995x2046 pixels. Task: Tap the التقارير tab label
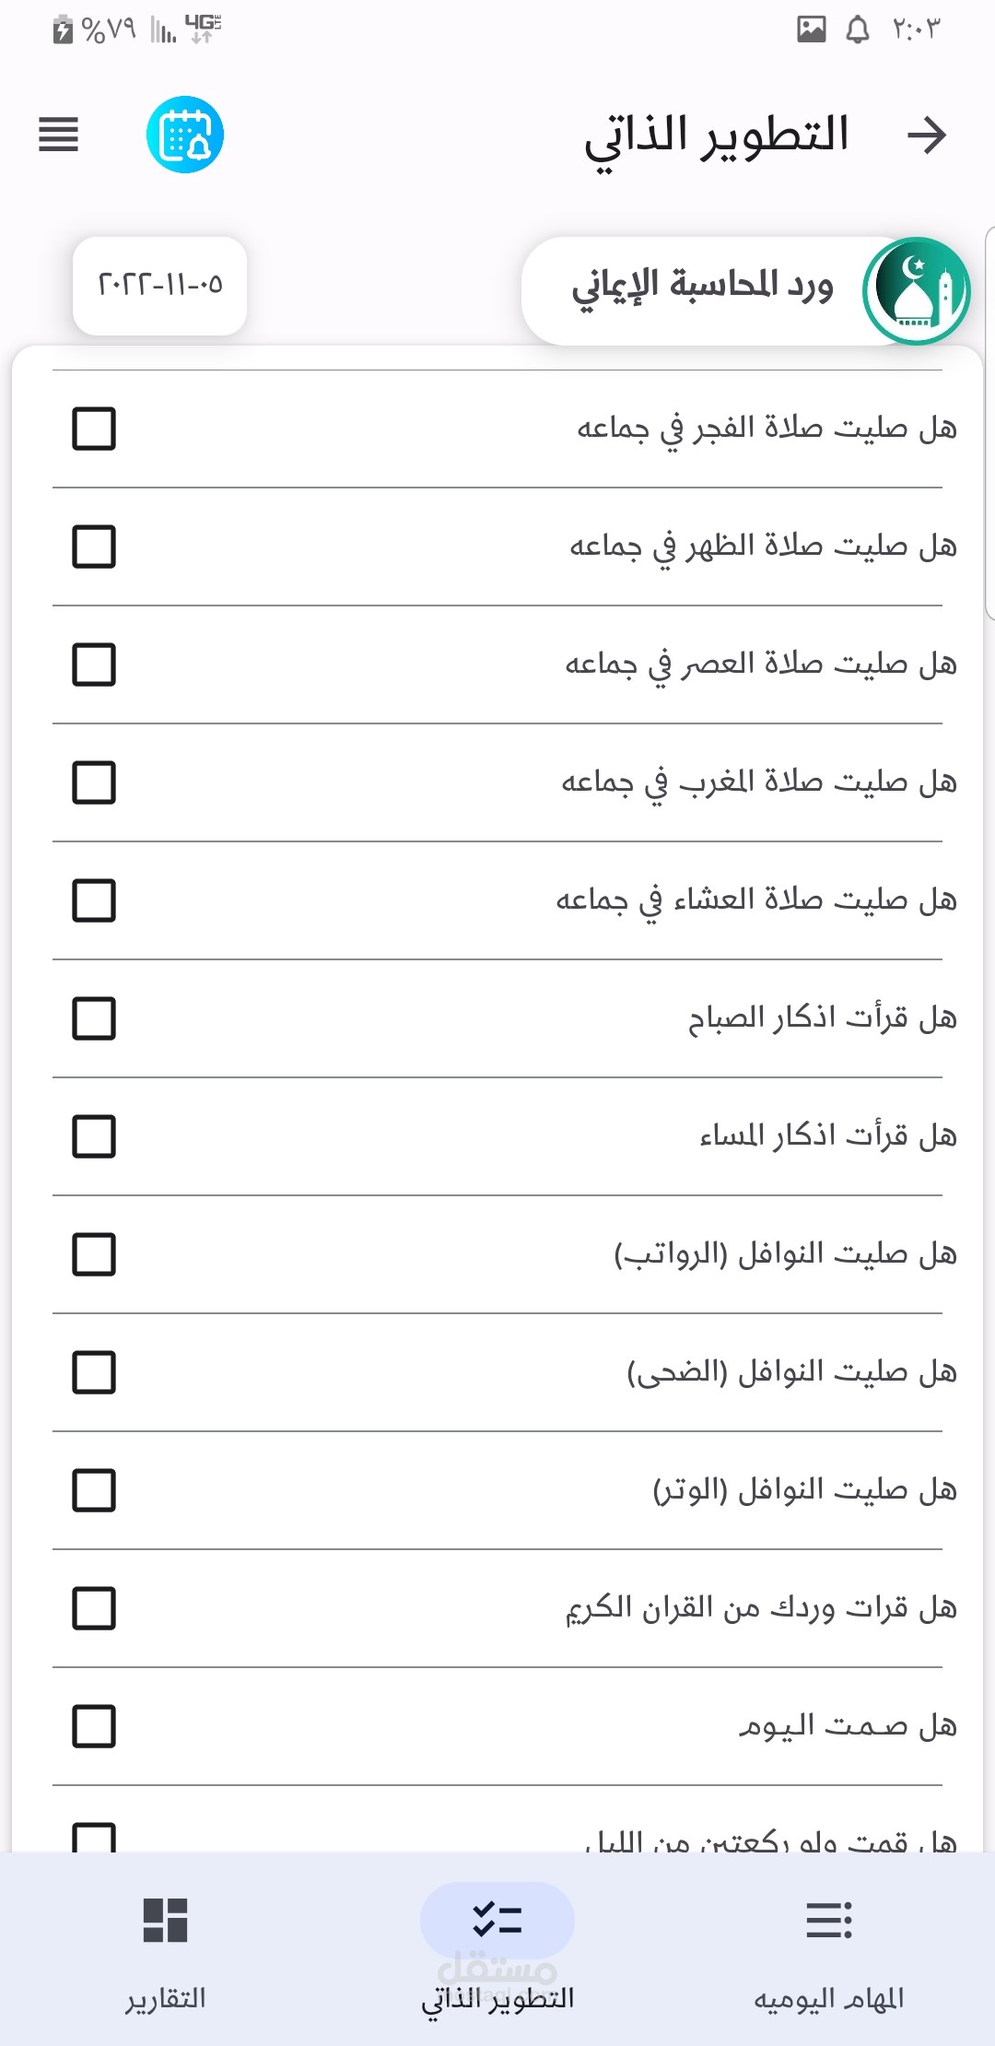[x=166, y=1998]
